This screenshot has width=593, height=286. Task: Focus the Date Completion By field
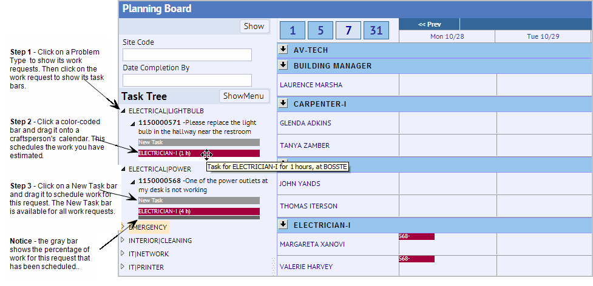tap(187, 80)
